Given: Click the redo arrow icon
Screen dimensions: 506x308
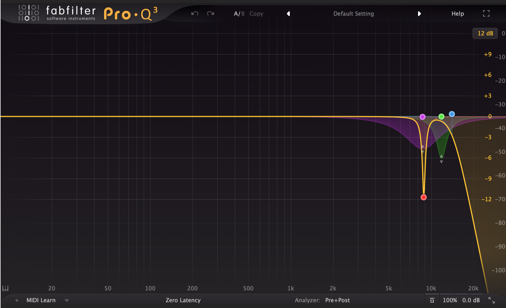Looking at the screenshot, I should (x=211, y=14).
